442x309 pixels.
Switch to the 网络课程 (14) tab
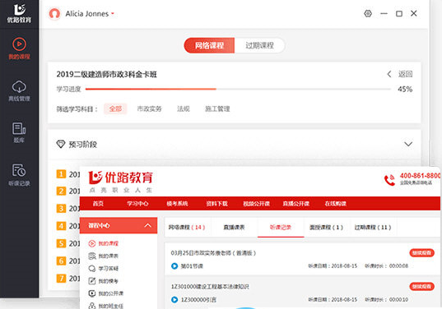pos(187,227)
